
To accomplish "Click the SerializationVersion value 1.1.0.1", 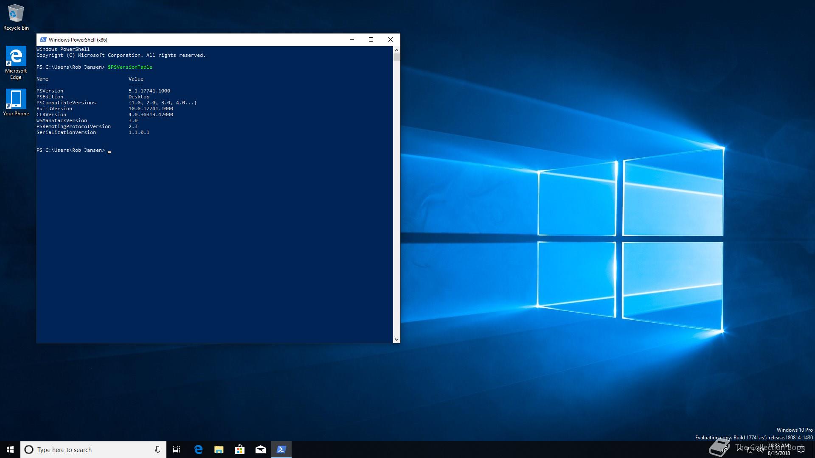I will (139, 132).
